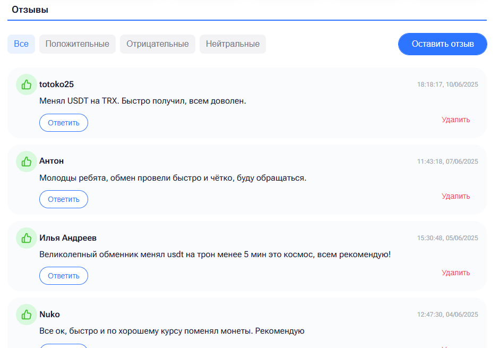499x348 pixels.
Task: Show only Отрицательные reviews
Action: tap(158, 44)
